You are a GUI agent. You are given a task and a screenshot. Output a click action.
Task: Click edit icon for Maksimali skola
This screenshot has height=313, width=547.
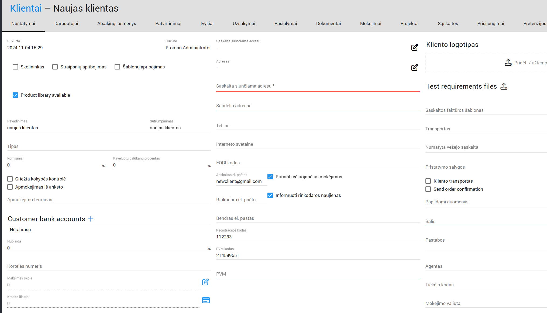tap(205, 282)
